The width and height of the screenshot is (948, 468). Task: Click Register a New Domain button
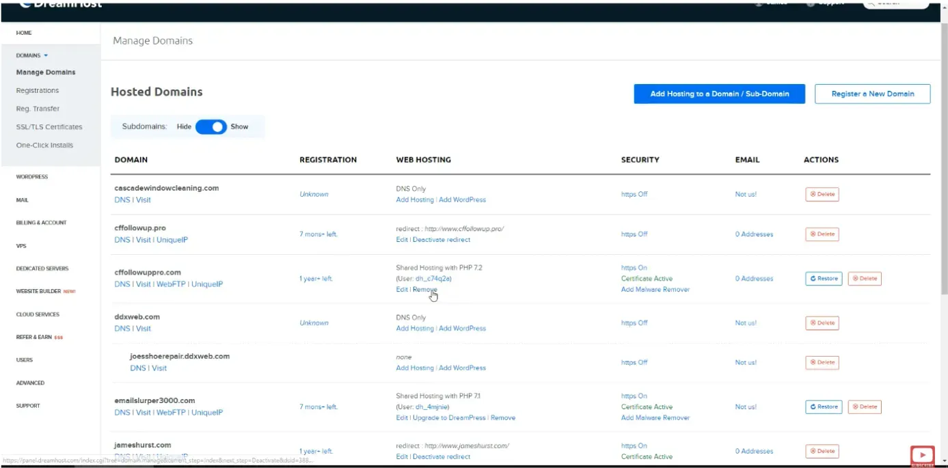(x=872, y=94)
